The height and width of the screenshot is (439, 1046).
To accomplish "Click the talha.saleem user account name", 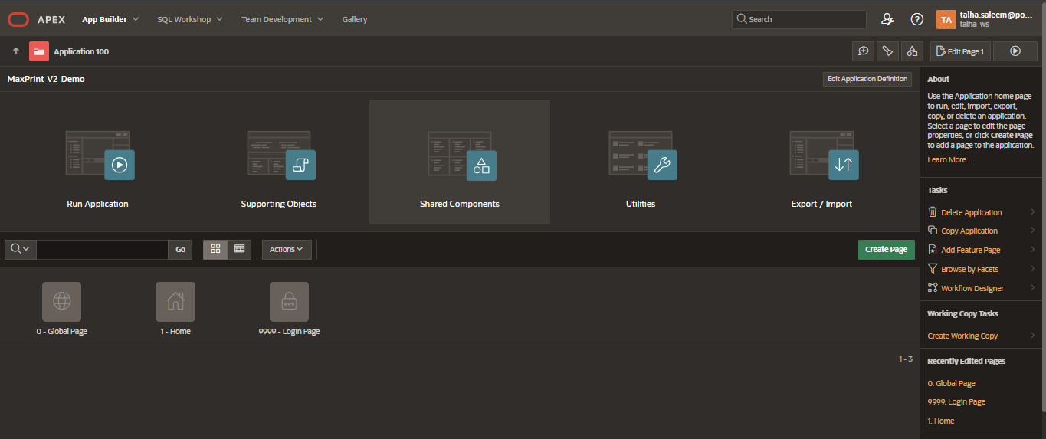I will click(996, 15).
